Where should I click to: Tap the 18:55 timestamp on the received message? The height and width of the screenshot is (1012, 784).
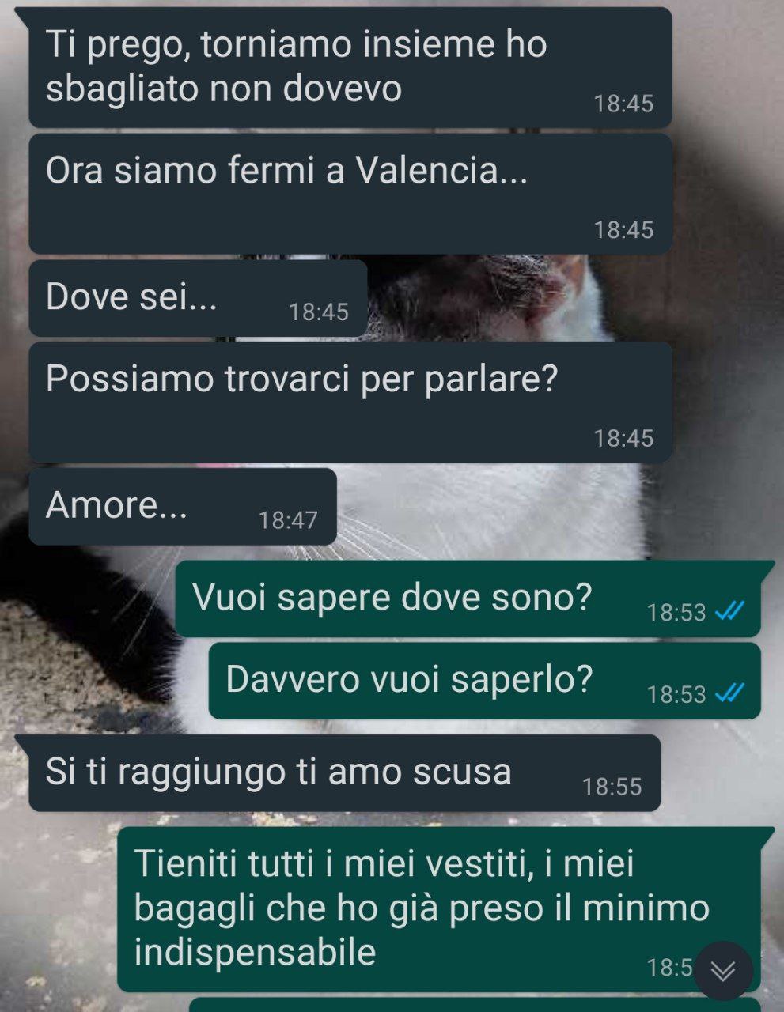612,787
